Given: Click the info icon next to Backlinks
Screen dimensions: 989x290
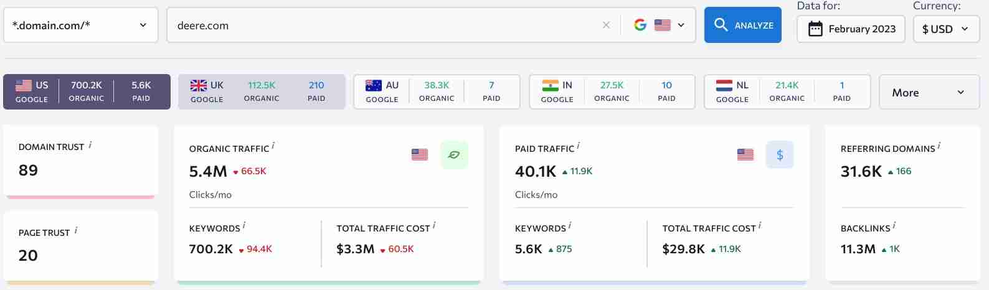Looking at the screenshot, I should pyautogui.click(x=894, y=226).
